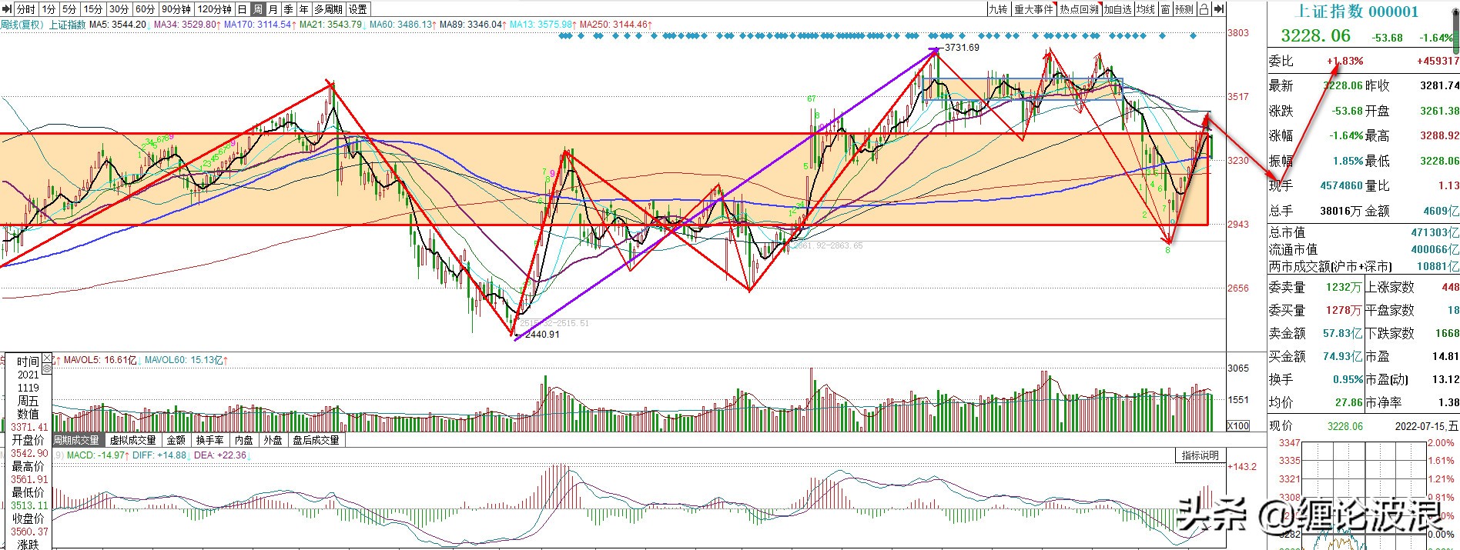Select the 5分 period

pos(70,9)
